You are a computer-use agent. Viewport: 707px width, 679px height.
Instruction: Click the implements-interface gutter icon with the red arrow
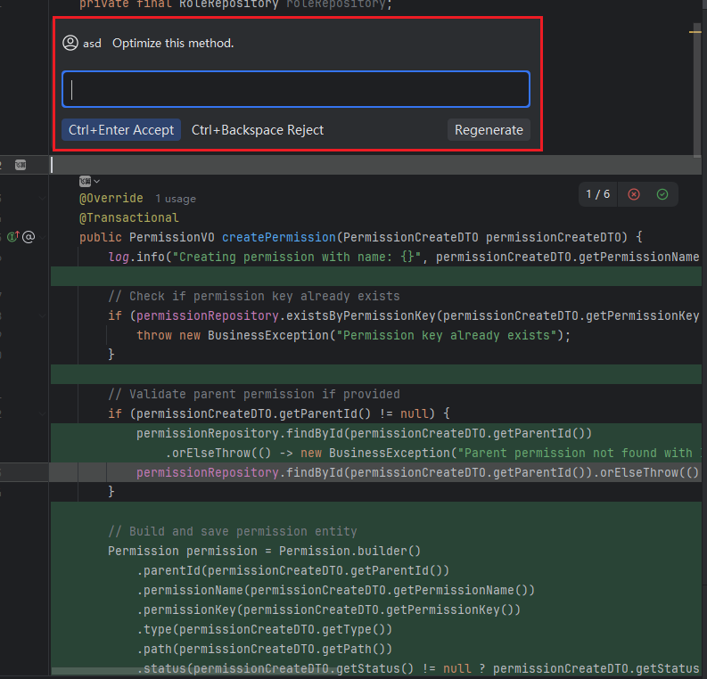12,237
